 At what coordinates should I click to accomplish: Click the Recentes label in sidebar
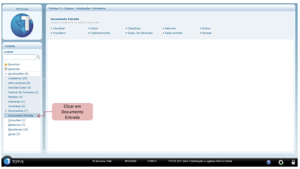click(x=14, y=69)
